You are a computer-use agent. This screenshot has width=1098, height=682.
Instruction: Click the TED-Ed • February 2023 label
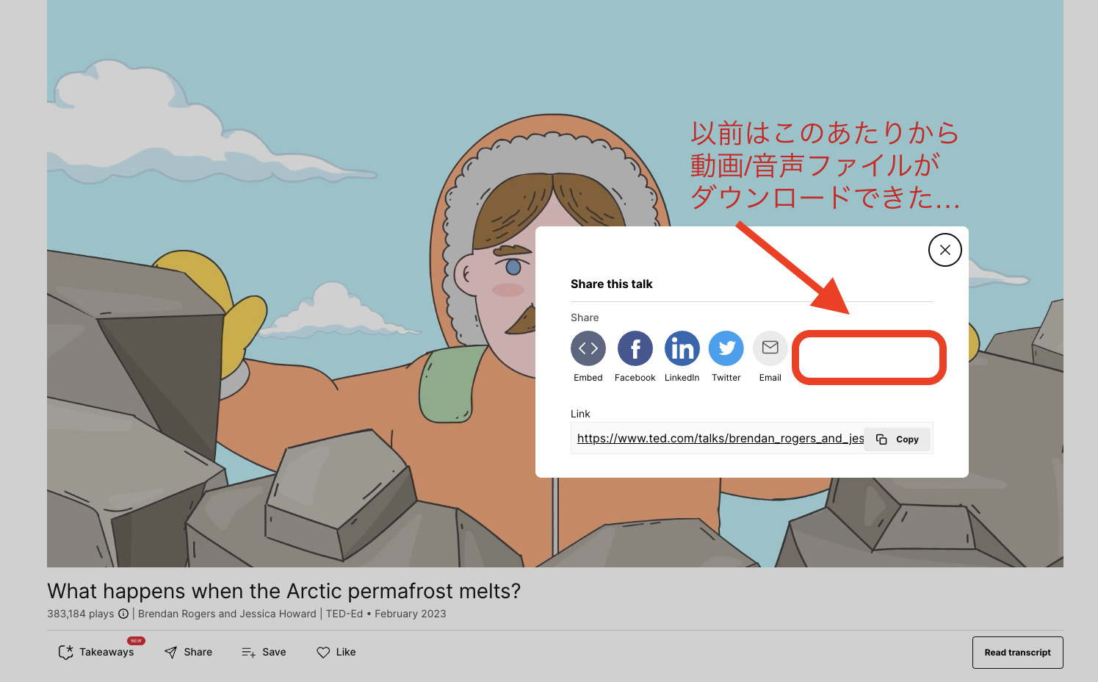386,614
